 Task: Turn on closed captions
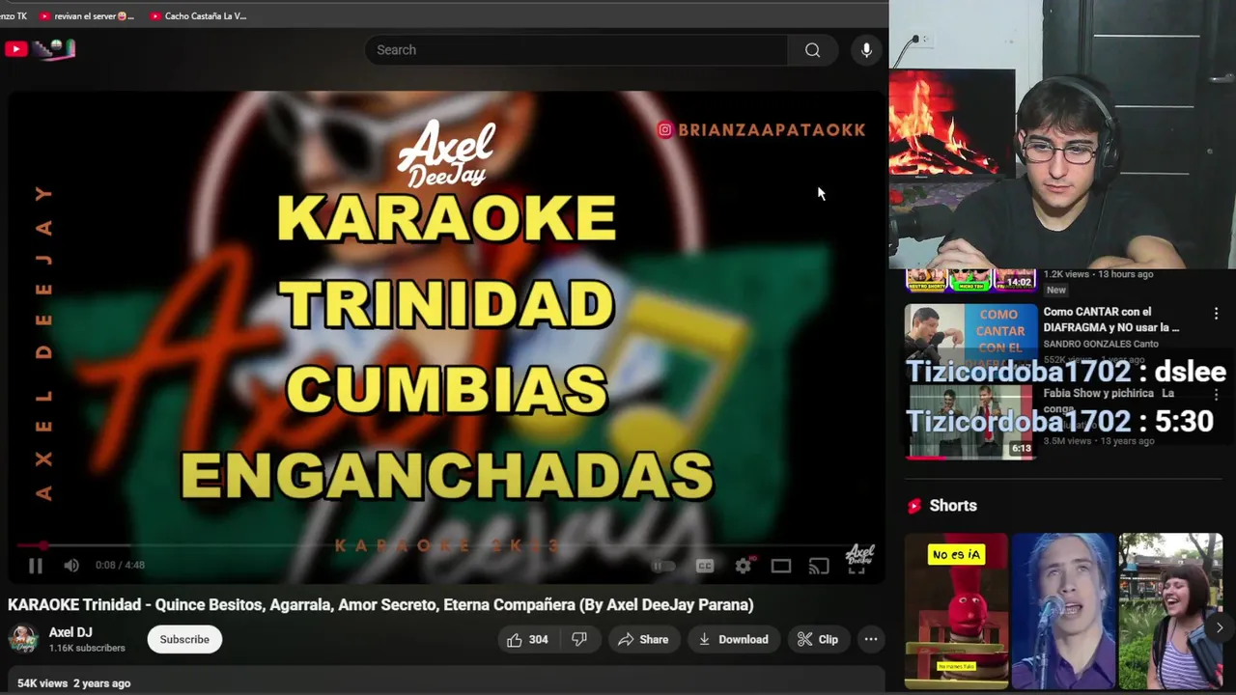(x=705, y=567)
